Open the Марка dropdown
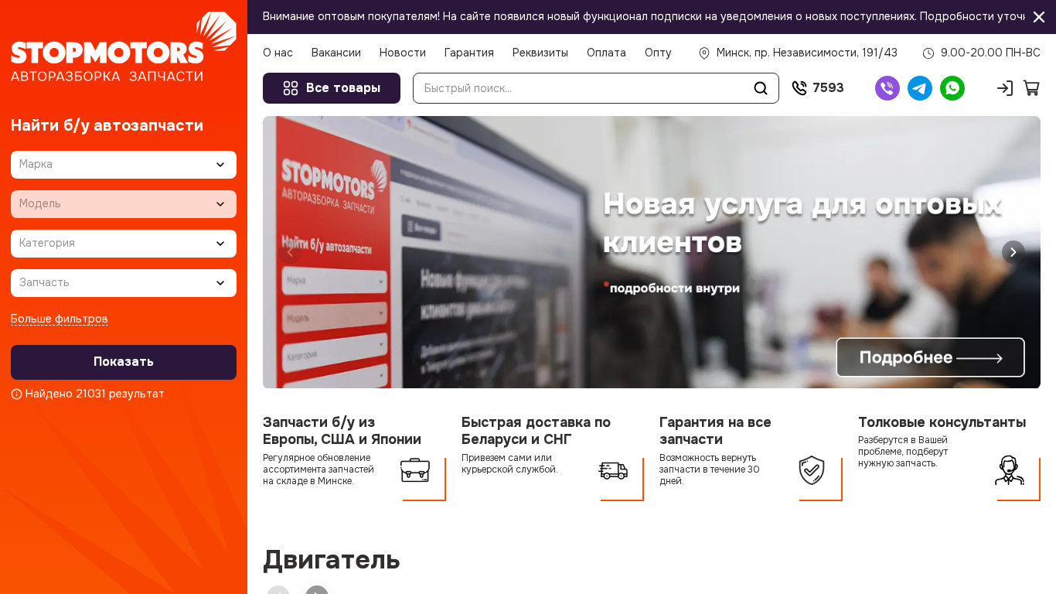This screenshot has height=594, width=1056. (x=124, y=165)
